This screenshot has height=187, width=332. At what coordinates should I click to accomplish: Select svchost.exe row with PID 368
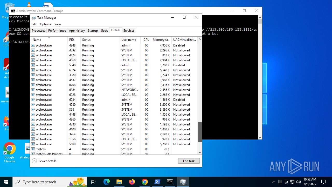[x=114, y=110]
